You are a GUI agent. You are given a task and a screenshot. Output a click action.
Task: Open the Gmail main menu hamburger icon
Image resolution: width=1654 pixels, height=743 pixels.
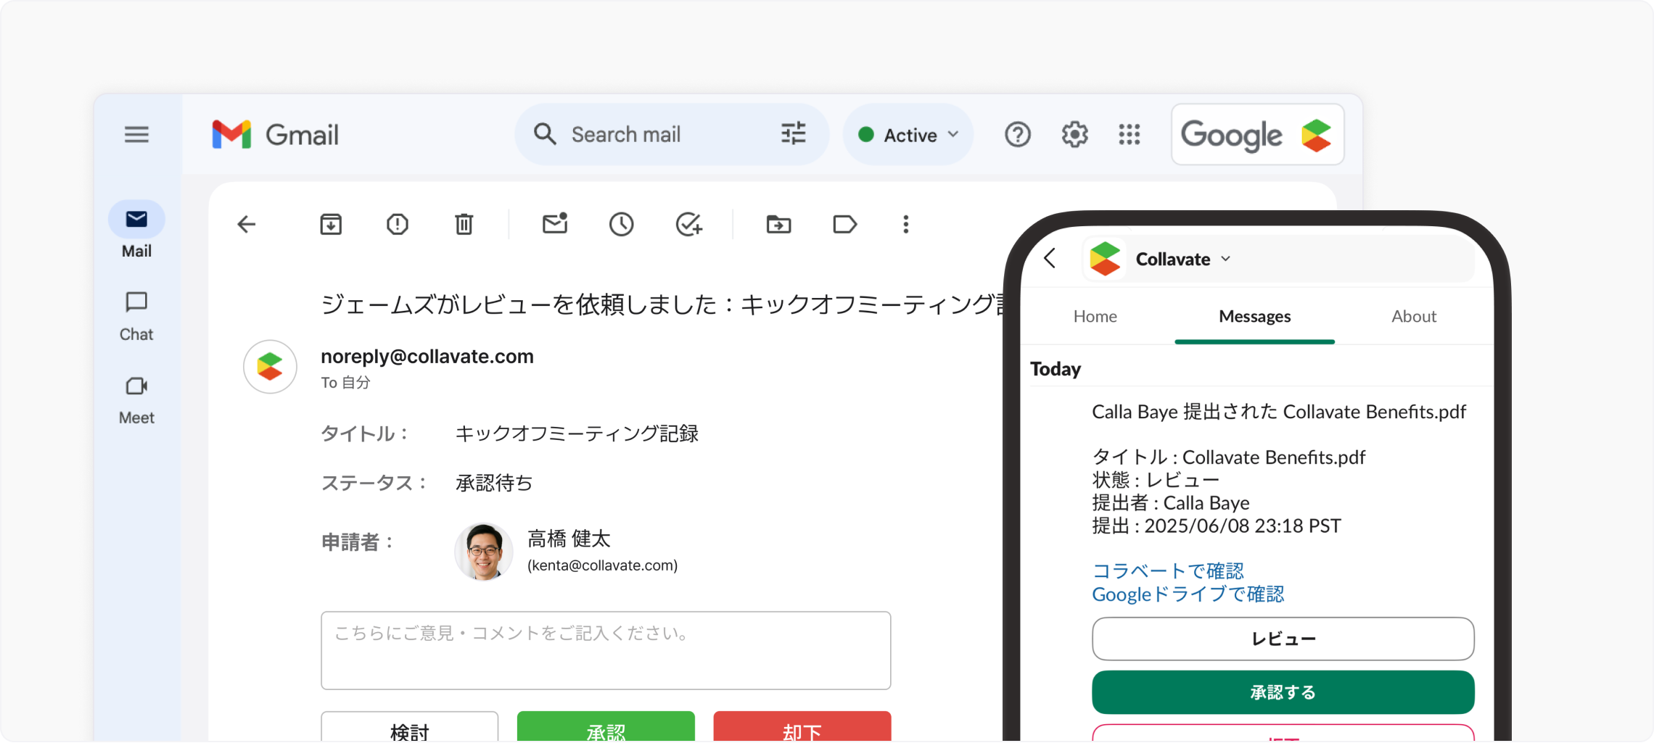click(x=136, y=135)
